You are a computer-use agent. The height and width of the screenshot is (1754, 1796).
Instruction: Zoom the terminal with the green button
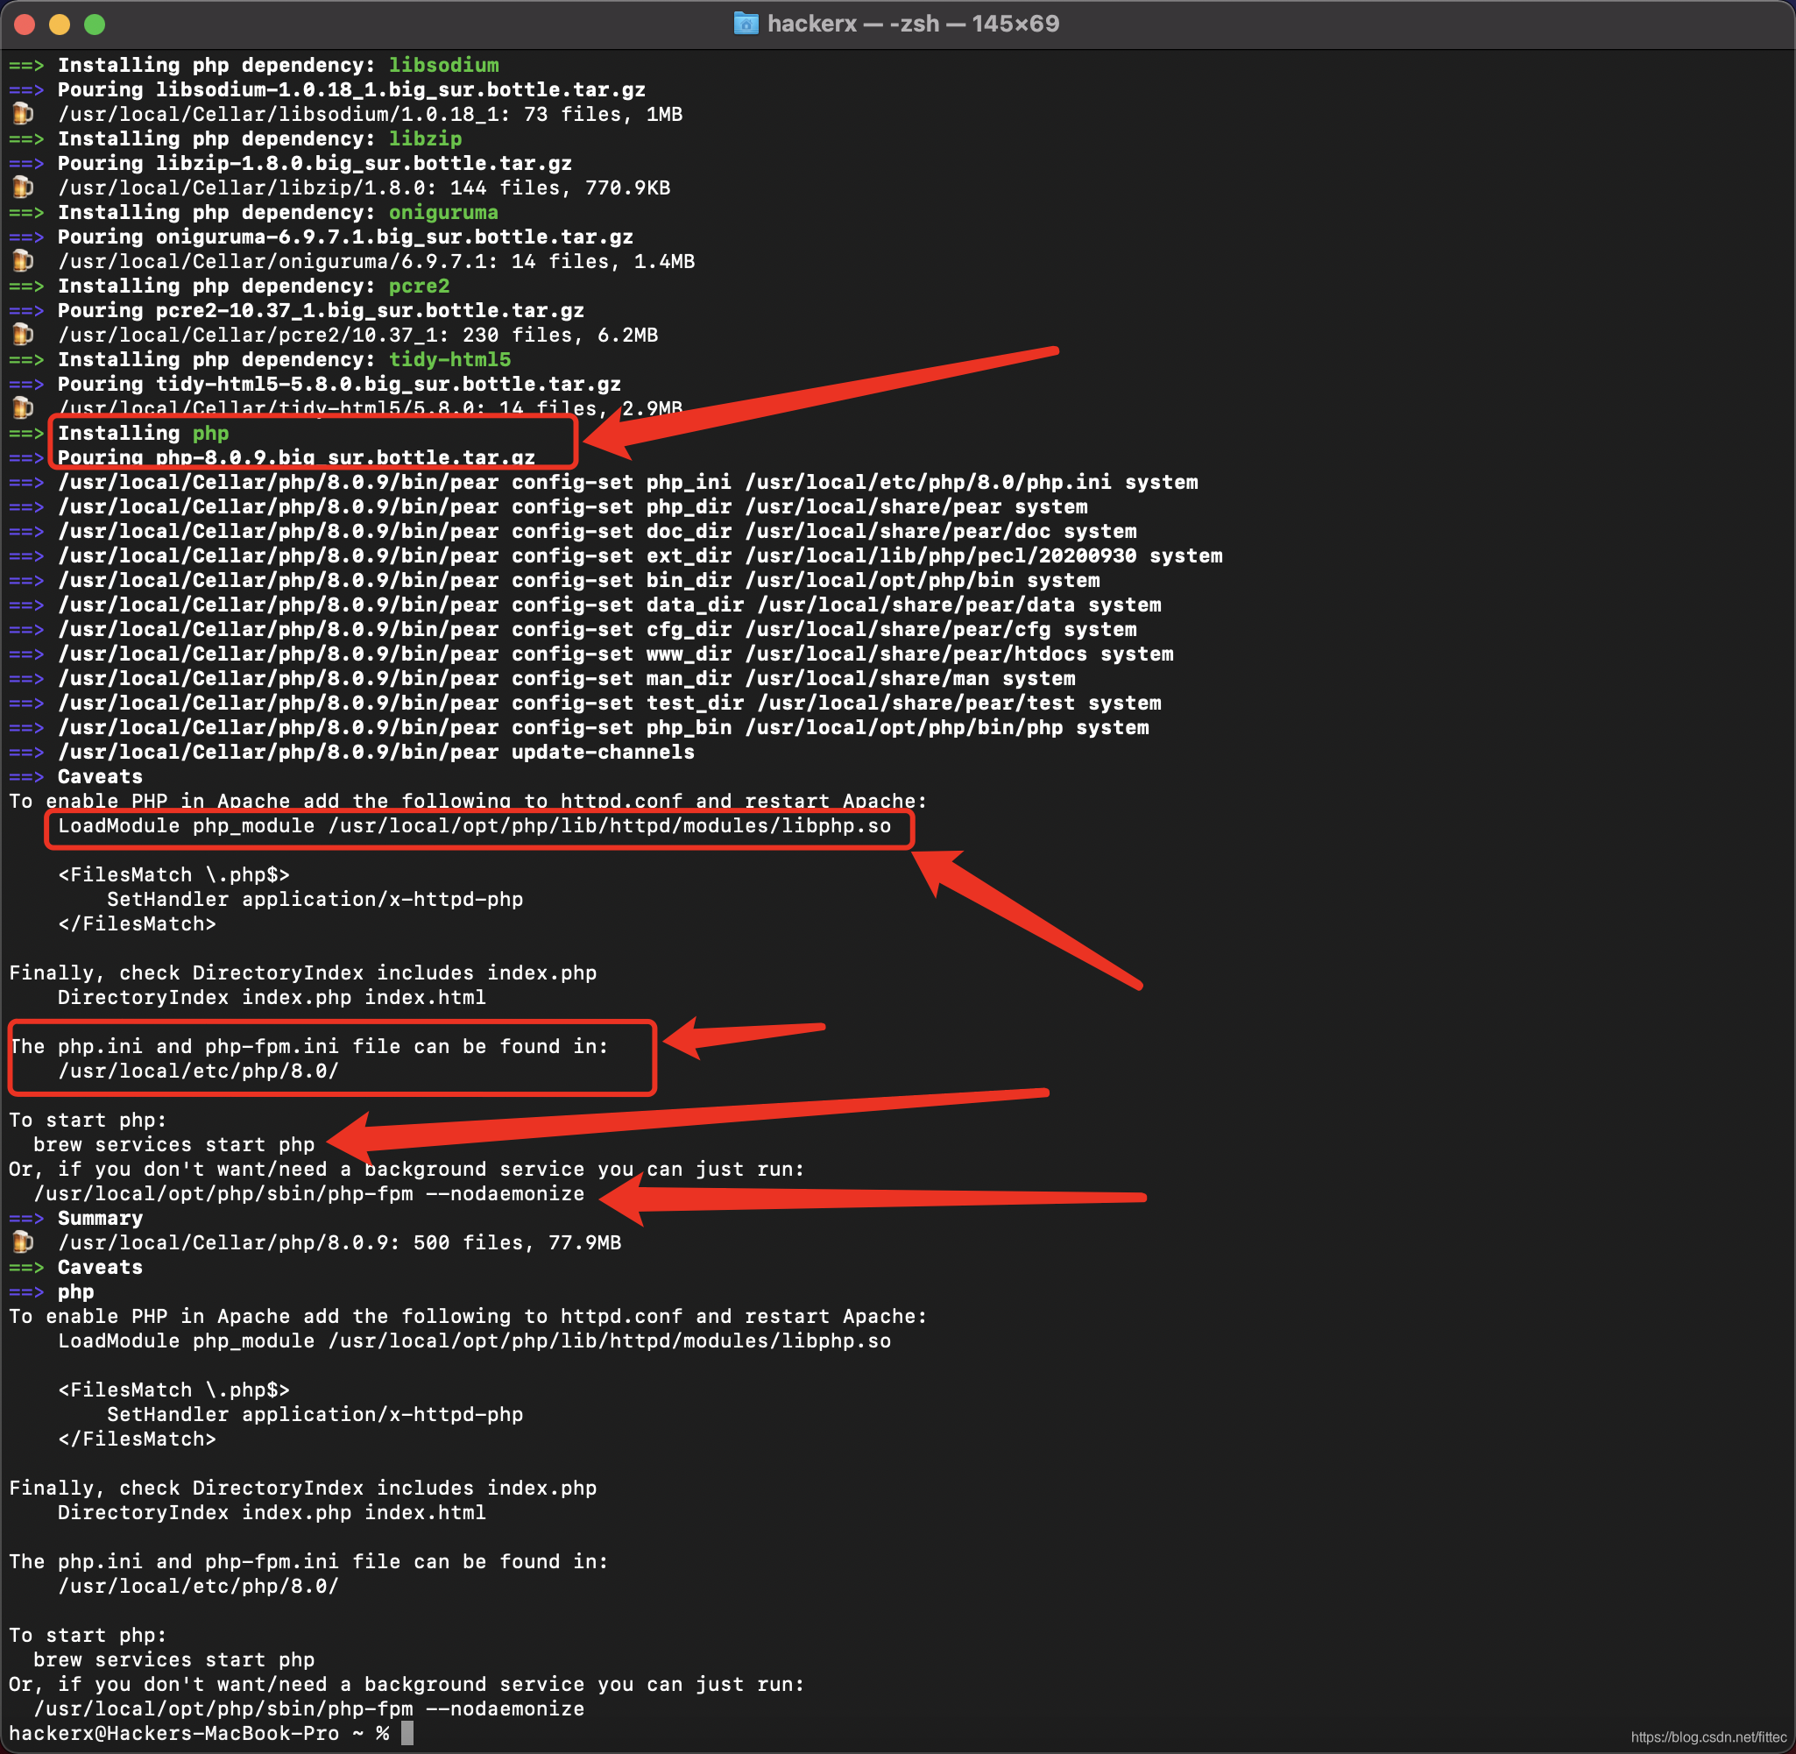click(x=95, y=24)
